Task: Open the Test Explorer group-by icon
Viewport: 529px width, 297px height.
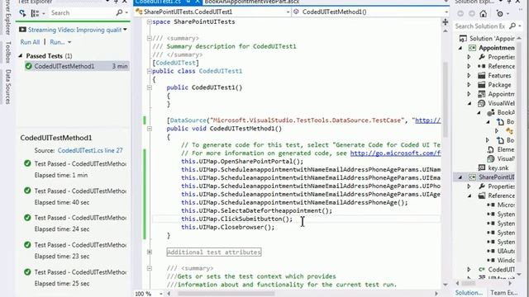Action: click(35, 13)
